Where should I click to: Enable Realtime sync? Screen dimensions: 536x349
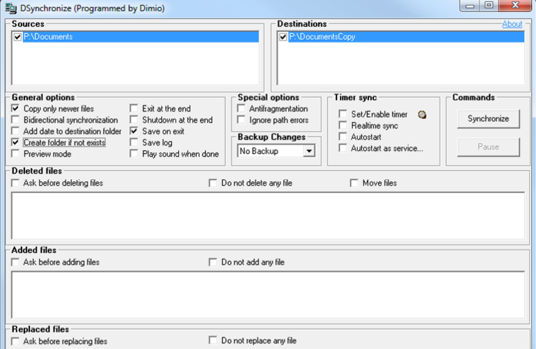342,124
